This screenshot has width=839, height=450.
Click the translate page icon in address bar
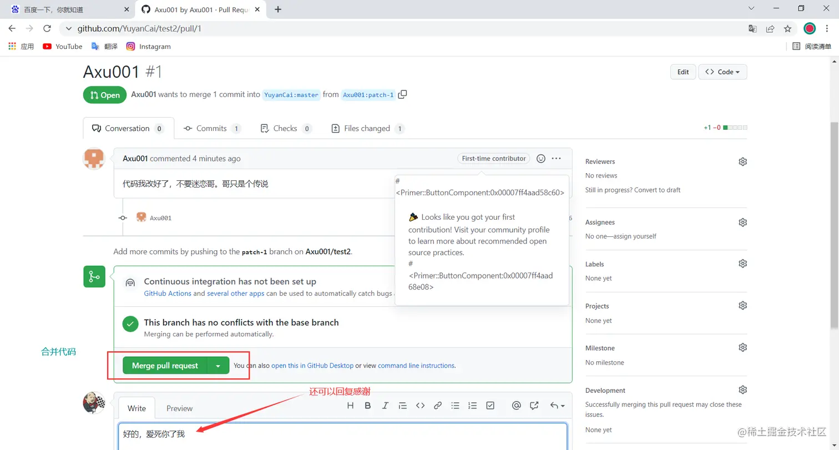[x=752, y=29]
